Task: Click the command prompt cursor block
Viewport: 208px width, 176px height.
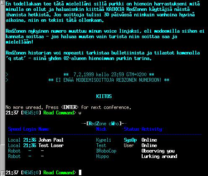Action: 80,173
